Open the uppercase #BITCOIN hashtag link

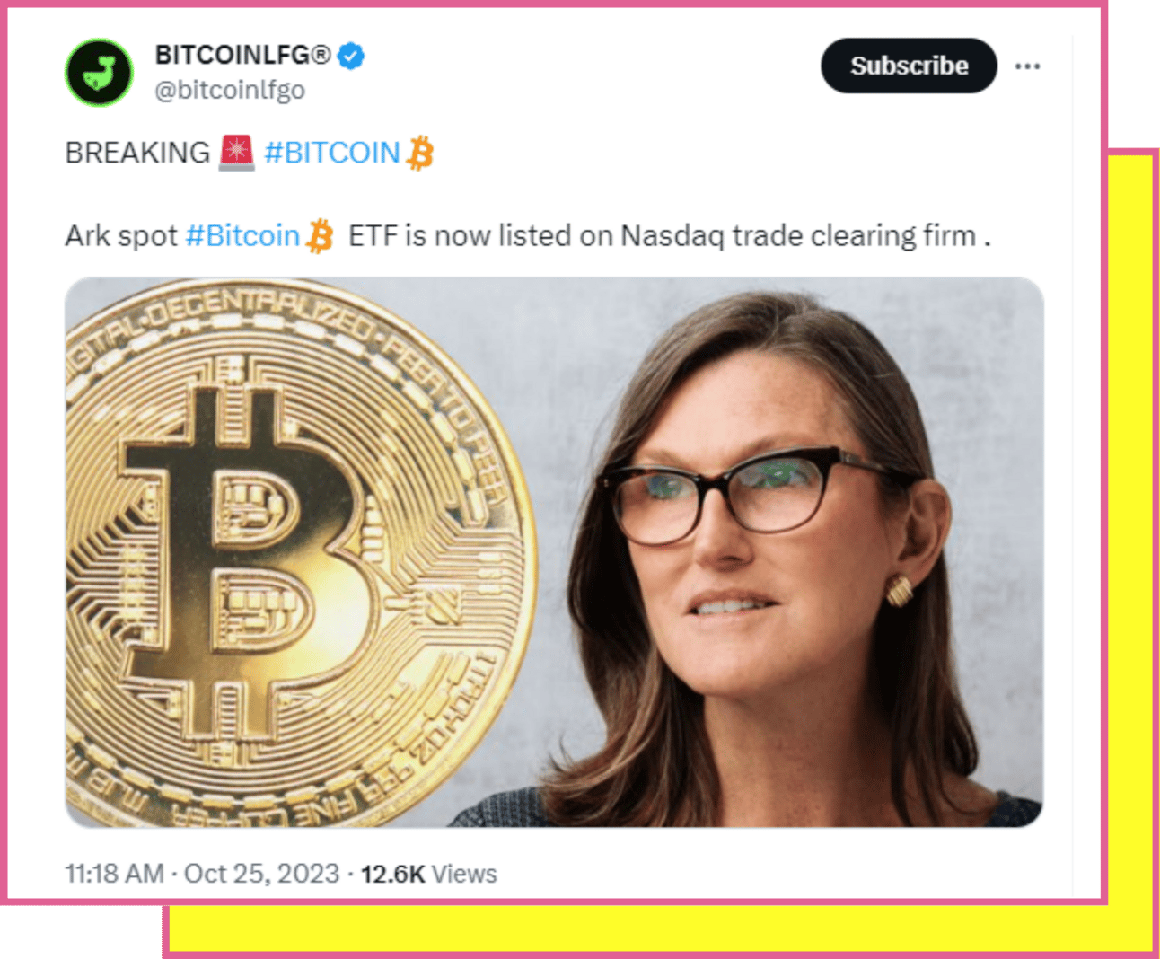(x=332, y=153)
